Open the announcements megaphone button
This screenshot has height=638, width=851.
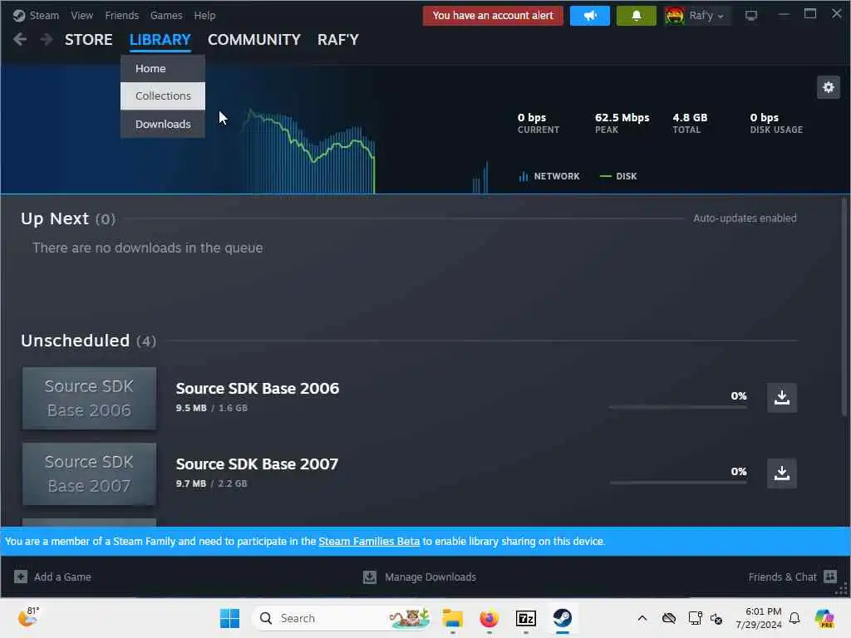coord(589,16)
